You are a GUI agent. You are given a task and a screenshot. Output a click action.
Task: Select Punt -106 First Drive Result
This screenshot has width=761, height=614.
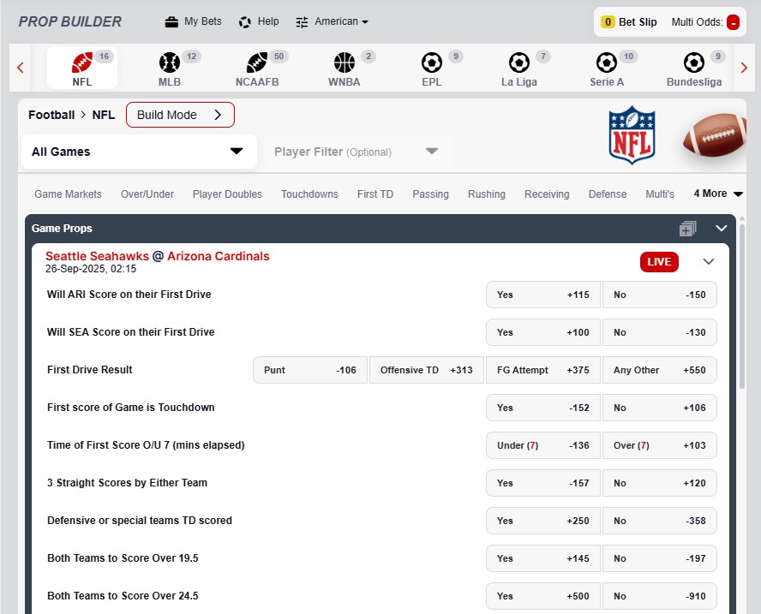point(310,370)
